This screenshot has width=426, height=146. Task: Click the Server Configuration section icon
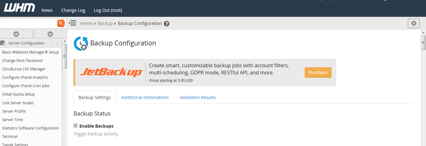(x=3, y=43)
